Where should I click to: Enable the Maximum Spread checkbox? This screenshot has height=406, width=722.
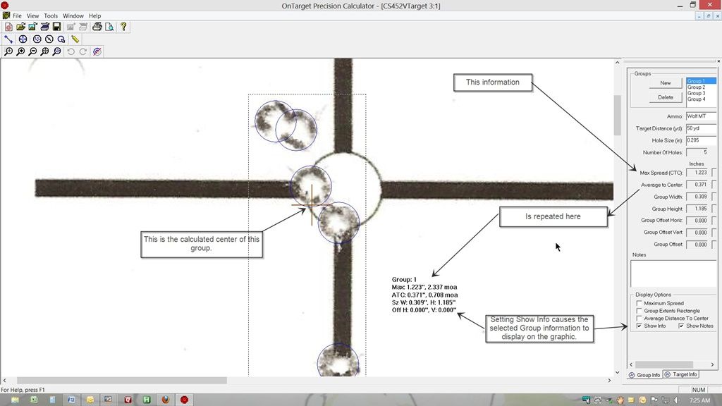pyautogui.click(x=639, y=303)
